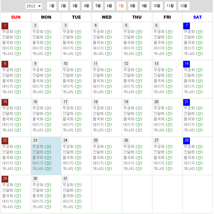Click the highlighted 7월 month tab

(x=121, y=6)
